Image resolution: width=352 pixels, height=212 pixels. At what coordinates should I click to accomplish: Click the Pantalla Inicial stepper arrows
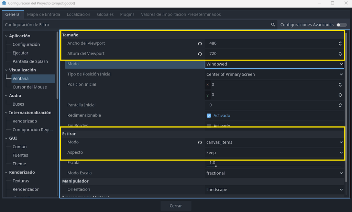(340, 105)
